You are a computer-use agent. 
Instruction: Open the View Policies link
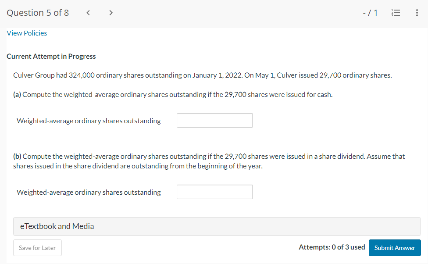pyautogui.click(x=27, y=33)
